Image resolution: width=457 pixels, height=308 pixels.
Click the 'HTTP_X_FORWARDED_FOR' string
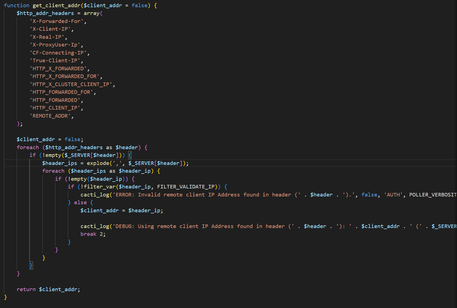tap(65, 76)
